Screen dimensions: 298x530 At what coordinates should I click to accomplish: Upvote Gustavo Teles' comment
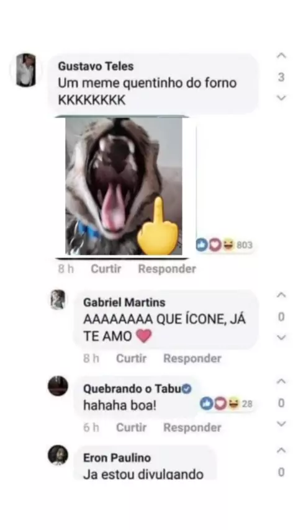pos(281,56)
